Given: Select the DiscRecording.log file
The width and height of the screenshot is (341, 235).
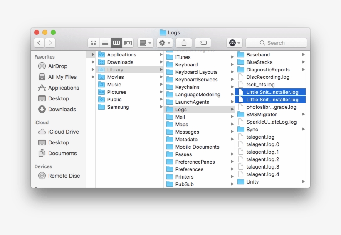Looking at the screenshot, I should 270,77.
